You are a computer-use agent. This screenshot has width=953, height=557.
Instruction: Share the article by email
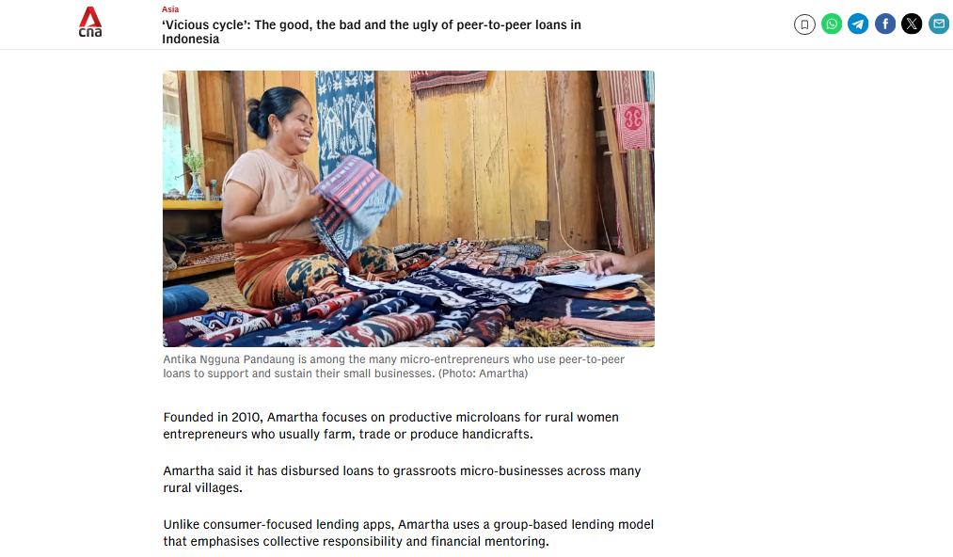tap(939, 24)
